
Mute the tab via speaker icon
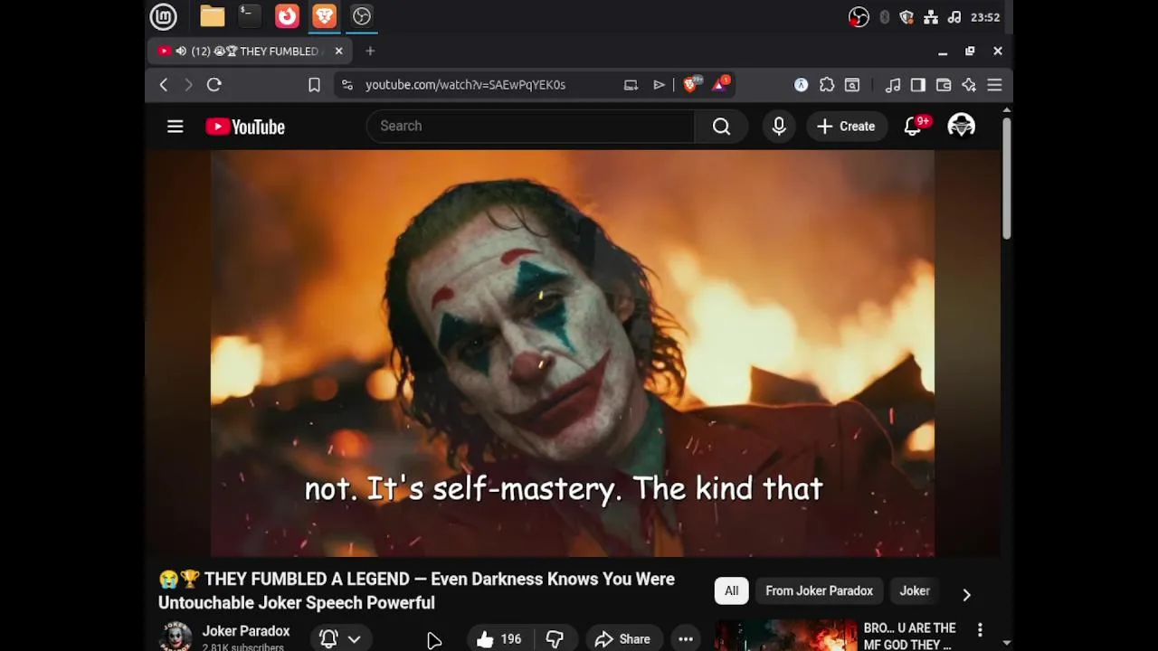point(182,52)
